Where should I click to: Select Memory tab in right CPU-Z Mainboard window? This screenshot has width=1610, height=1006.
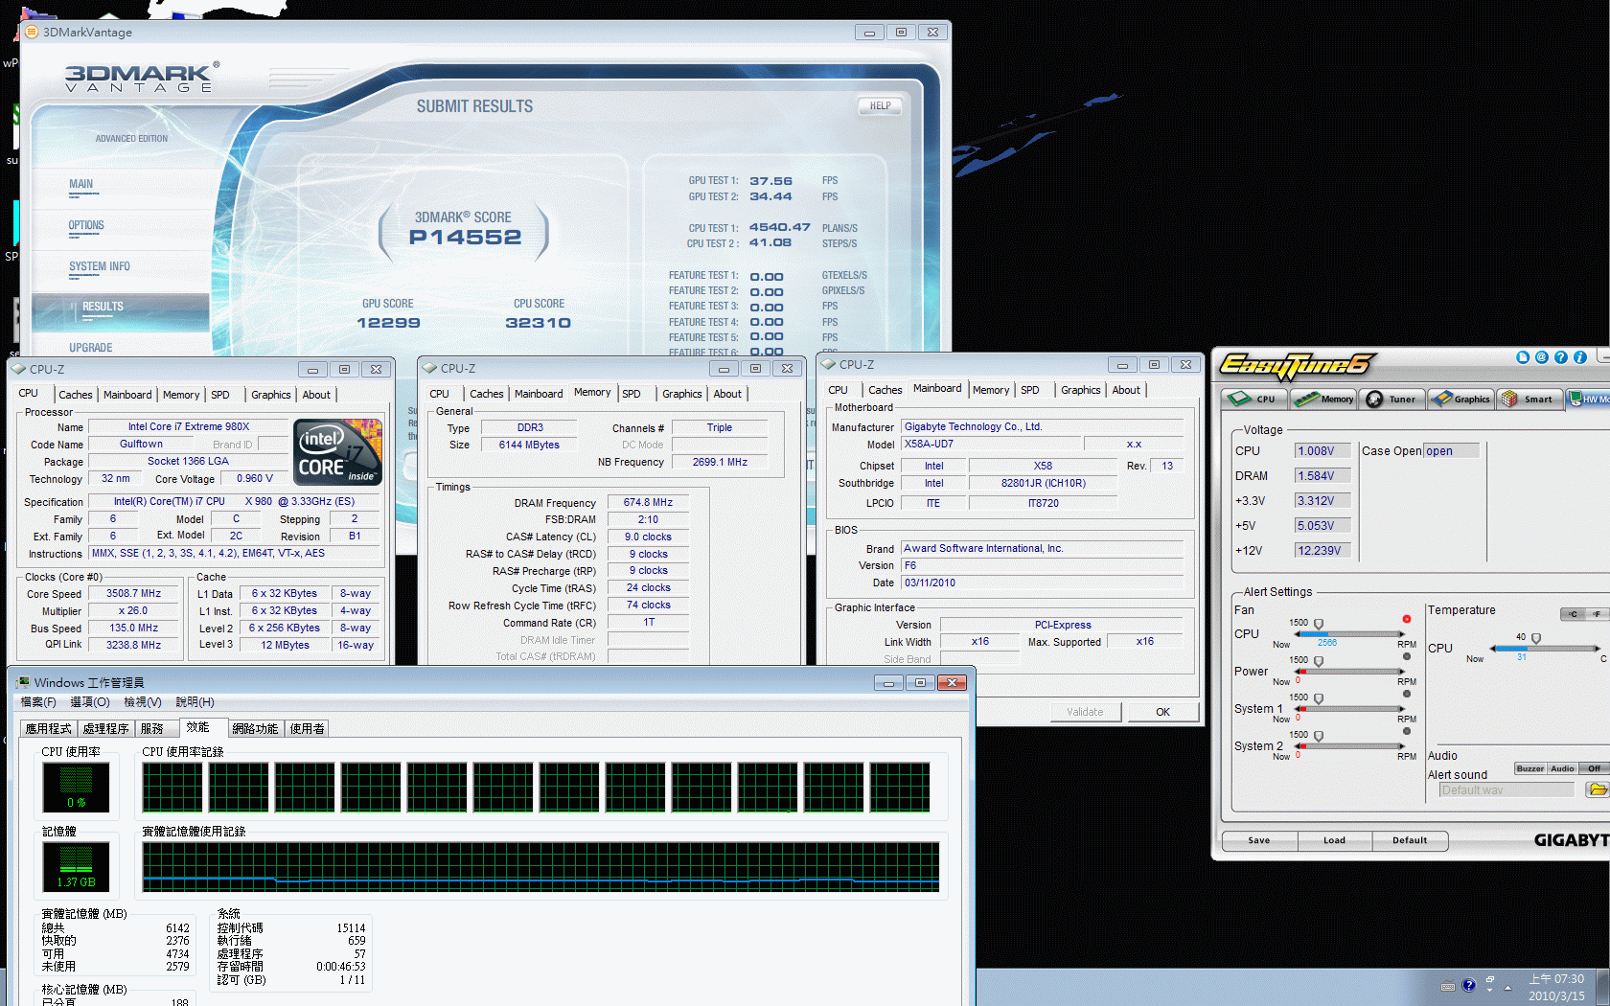(x=991, y=390)
